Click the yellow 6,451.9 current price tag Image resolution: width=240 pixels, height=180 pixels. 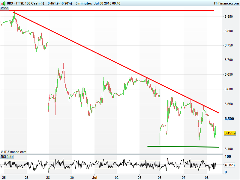(x=230, y=133)
